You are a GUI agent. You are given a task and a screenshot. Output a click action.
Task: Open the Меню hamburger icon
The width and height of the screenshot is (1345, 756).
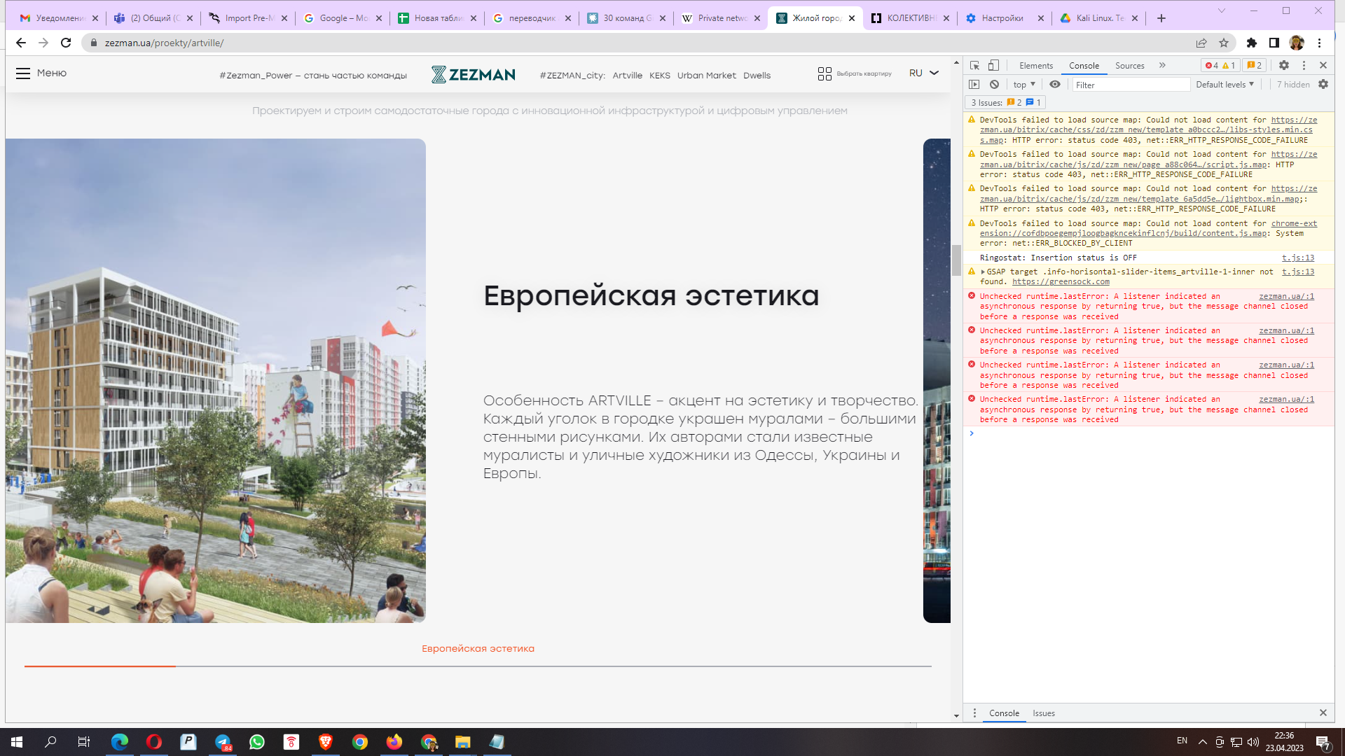[23, 73]
